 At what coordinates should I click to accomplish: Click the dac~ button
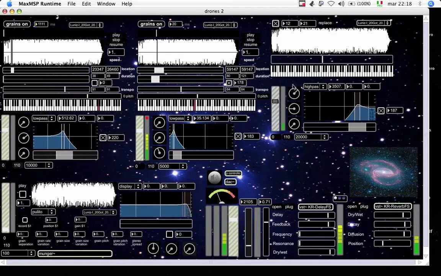pos(230,182)
